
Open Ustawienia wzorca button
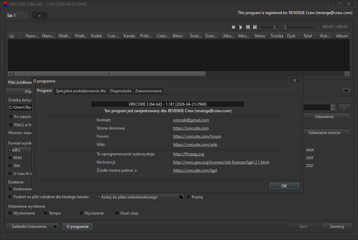pyautogui.click(x=327, y=132)
